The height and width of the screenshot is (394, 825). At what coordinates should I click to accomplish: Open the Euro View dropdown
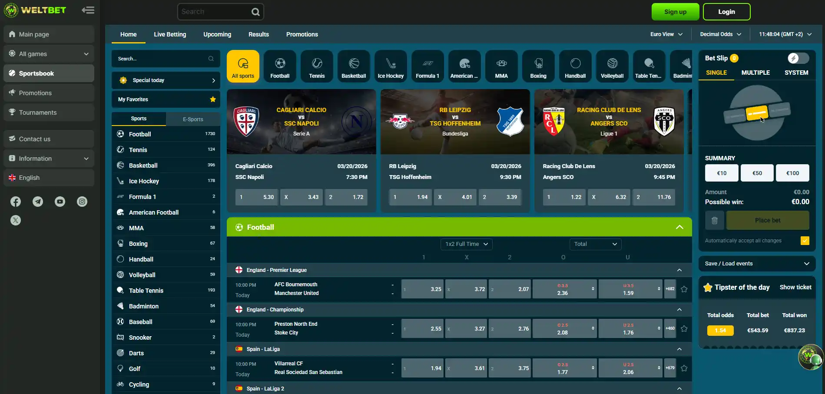coord(666,34)
